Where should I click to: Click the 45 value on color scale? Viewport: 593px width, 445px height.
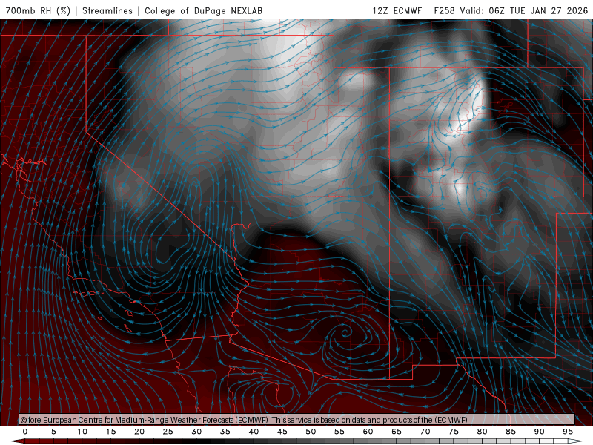point(282,432)
